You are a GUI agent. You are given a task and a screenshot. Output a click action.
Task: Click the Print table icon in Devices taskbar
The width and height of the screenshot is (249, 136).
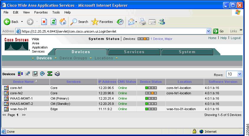point(57,74)
